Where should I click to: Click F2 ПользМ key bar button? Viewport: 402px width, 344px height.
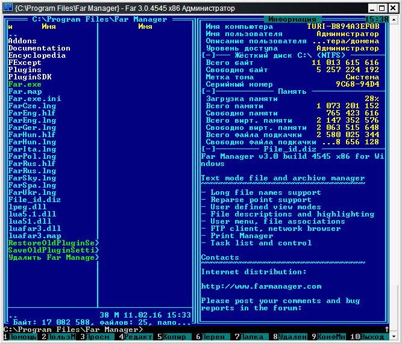59,337
